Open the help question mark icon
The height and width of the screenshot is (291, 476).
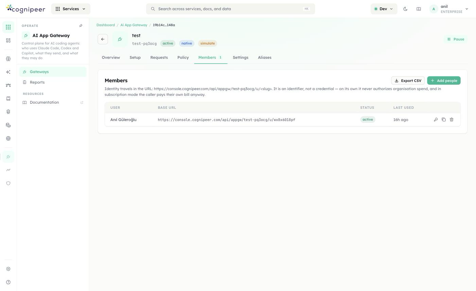(8, 282)
